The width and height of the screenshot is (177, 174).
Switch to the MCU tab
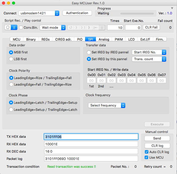point(17,39)
